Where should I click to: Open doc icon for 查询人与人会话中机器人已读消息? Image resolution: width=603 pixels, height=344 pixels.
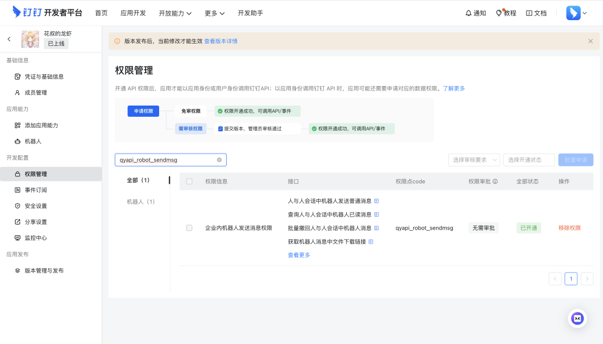[376, 214]
